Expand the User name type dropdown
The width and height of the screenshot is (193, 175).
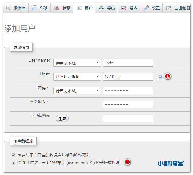tap(77, 63)
